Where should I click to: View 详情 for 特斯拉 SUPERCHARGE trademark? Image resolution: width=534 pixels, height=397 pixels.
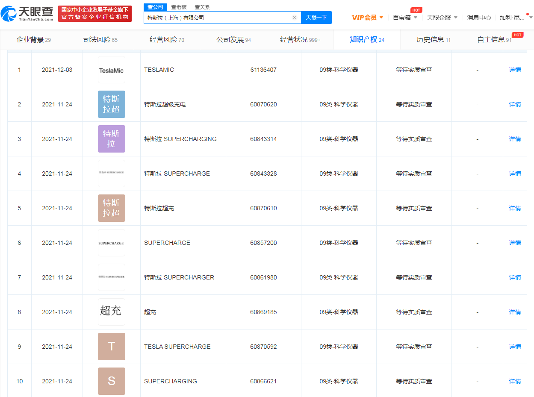pos(515,174)
